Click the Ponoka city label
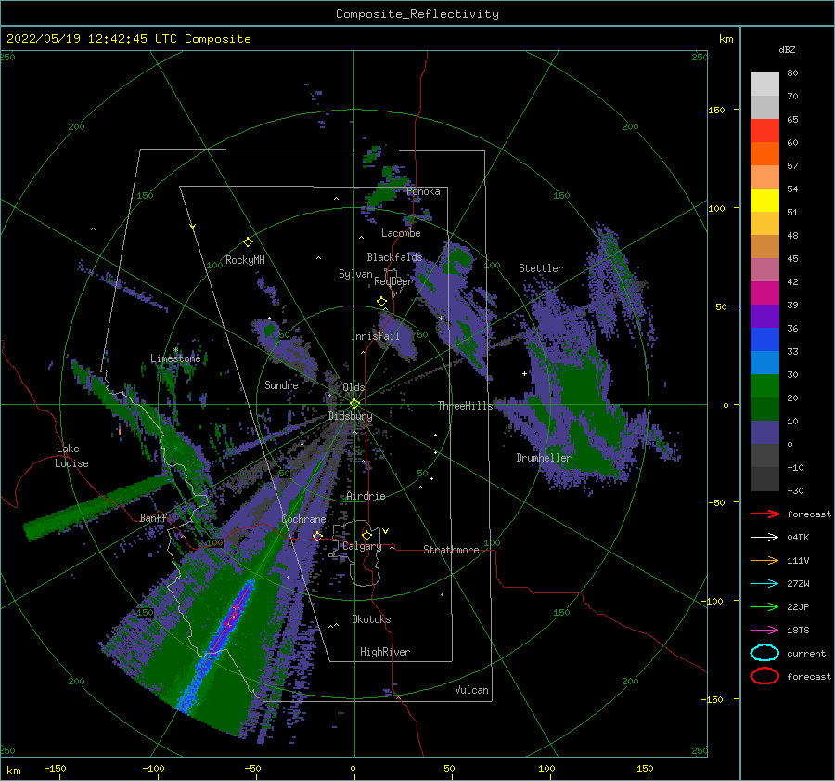Viewport: 835px width, 781px height. point(423,191)
